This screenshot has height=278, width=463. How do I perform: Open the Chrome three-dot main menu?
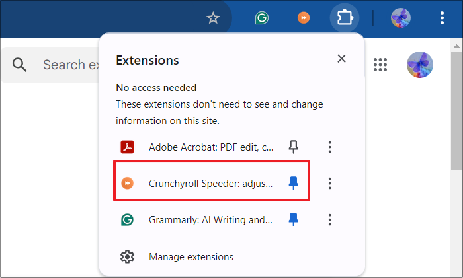442,18
